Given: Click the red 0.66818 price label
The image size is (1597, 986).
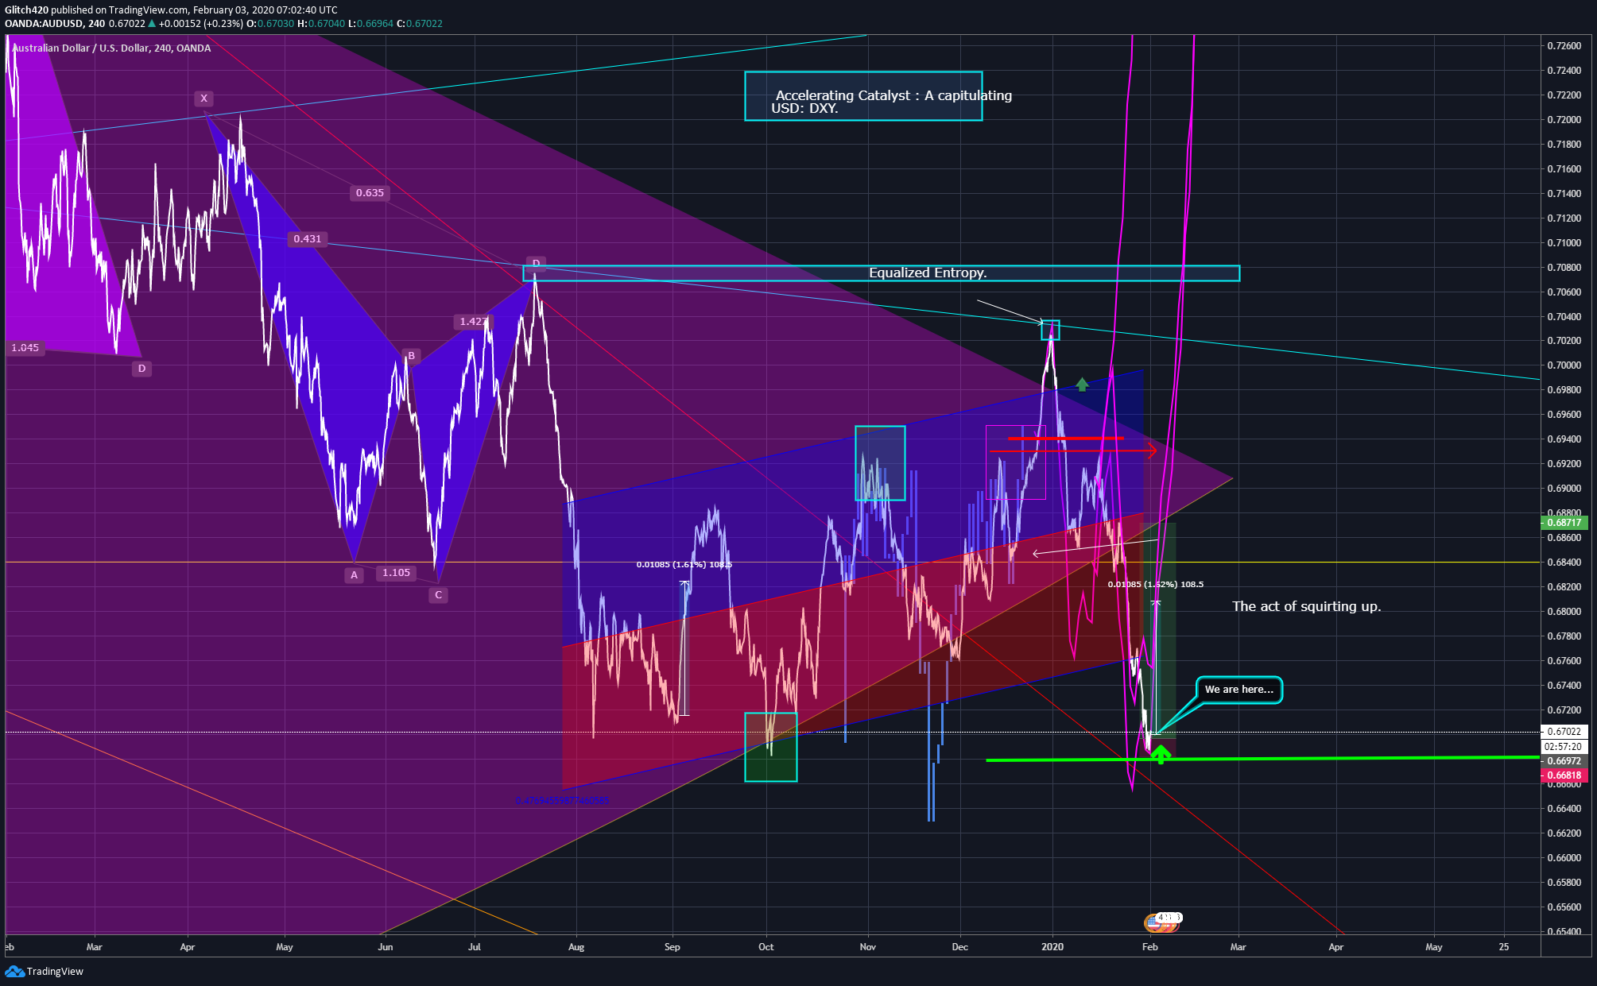Looking at the screenshot, I should (1564, 775).
